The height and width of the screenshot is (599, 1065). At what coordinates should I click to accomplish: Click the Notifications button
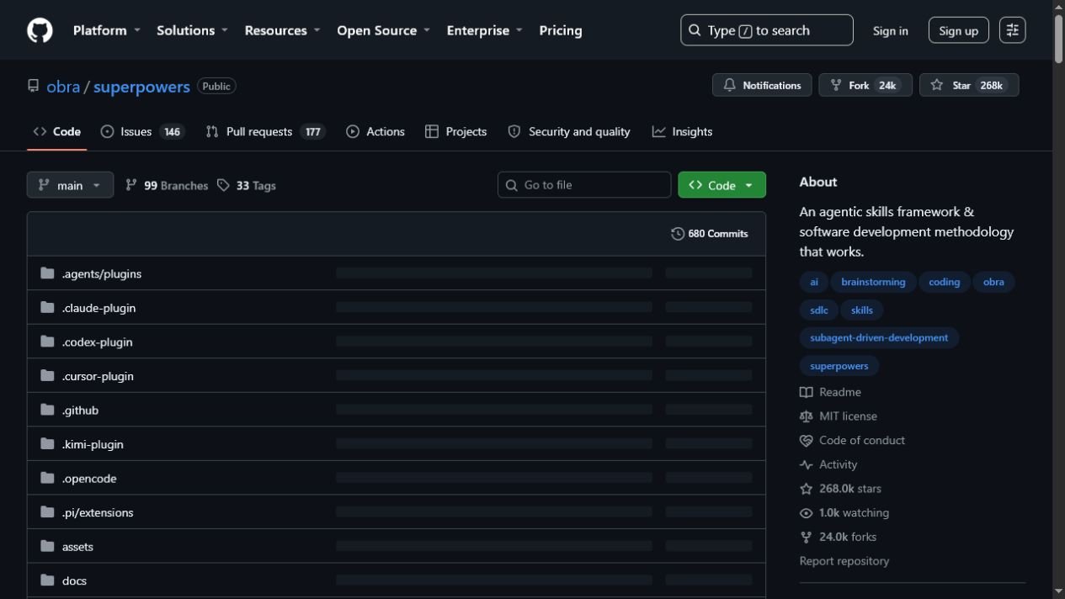point(762,85)
